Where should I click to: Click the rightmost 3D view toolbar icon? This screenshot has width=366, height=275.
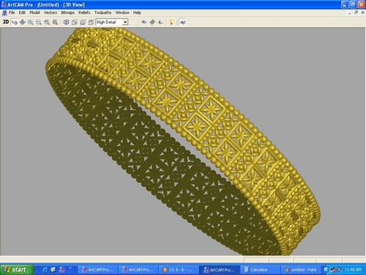coord(183,22)
